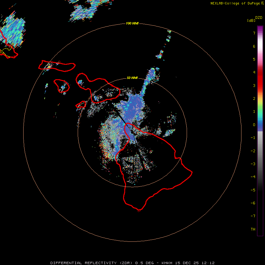Click the DIFFERENTIAL REFLECTIVITY (ZDR) title text
This screenshot has width=265, height=265.
(91, 263)
